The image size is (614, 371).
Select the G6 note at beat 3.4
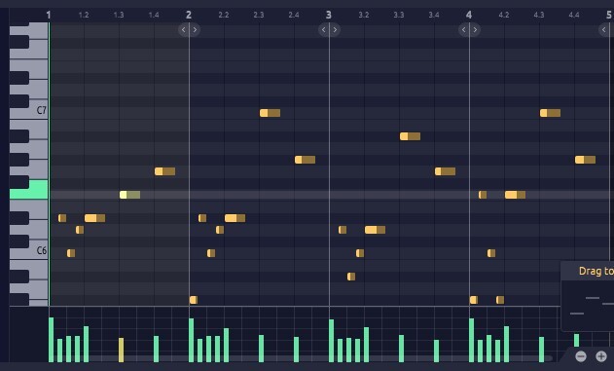[446, 171]
